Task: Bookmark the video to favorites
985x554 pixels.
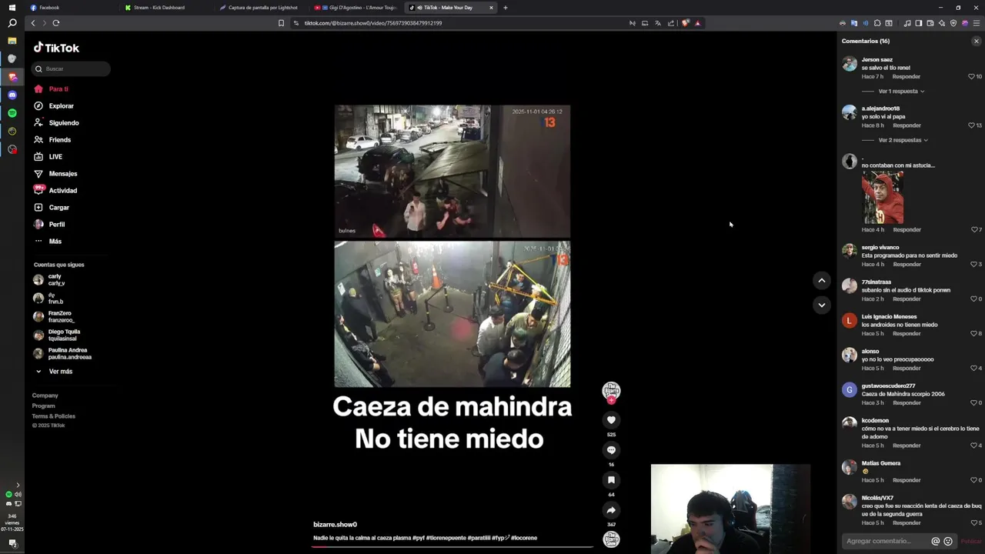Action: [611, 480]
